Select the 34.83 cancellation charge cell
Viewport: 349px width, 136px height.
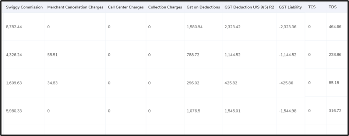coord(53,83)
